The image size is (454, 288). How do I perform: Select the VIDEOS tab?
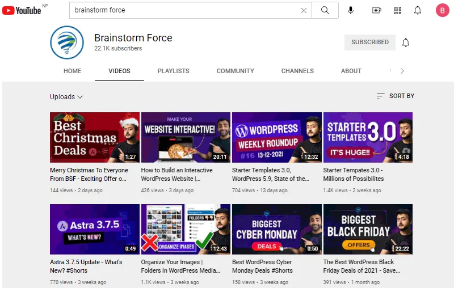(x=119, y=71)
